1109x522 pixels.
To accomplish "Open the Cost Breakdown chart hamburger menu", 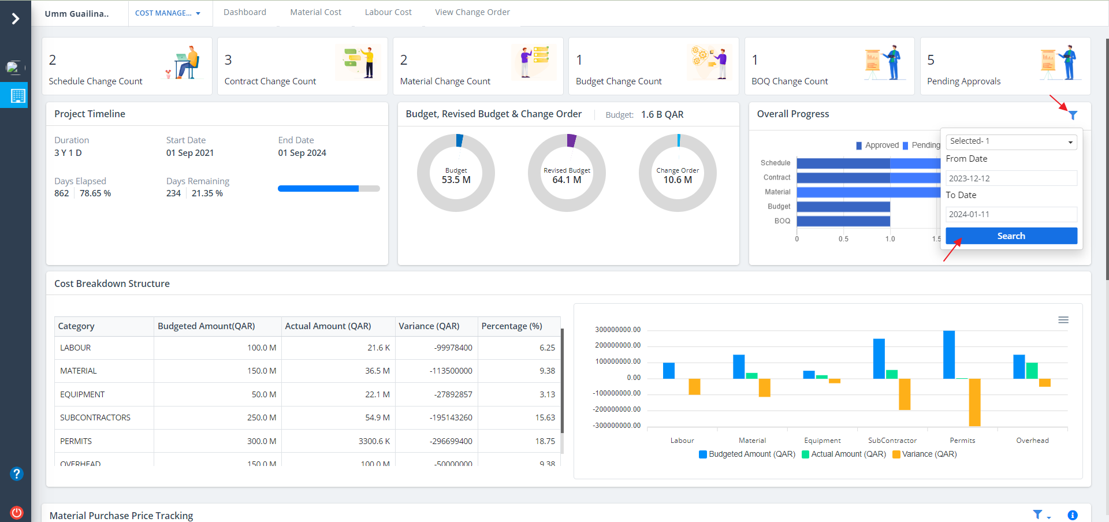I will [1063, 320].
